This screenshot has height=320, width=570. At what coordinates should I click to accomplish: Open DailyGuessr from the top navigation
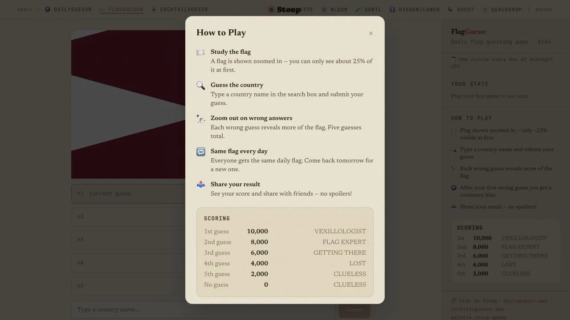(73, 9)
